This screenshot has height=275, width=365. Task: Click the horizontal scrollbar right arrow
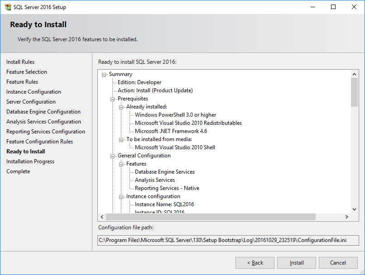tap(347, 217)
